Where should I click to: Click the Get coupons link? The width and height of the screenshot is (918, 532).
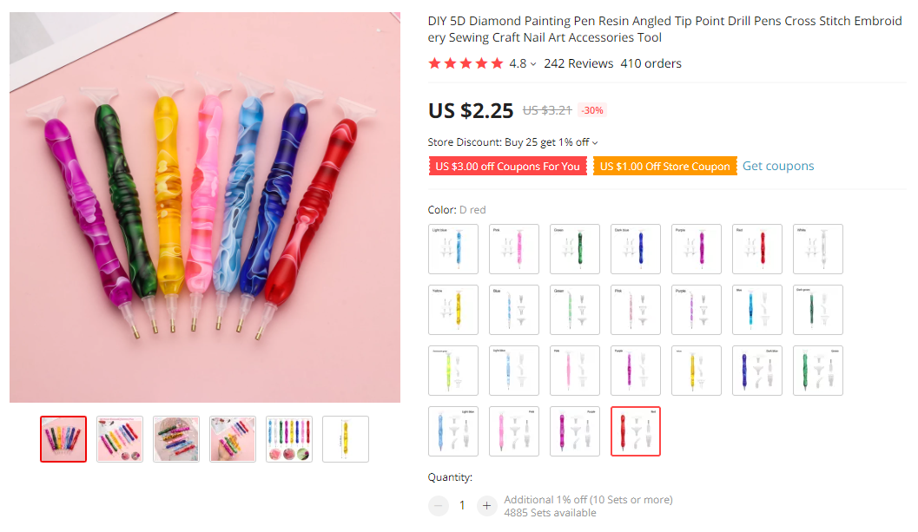(778, 166)
